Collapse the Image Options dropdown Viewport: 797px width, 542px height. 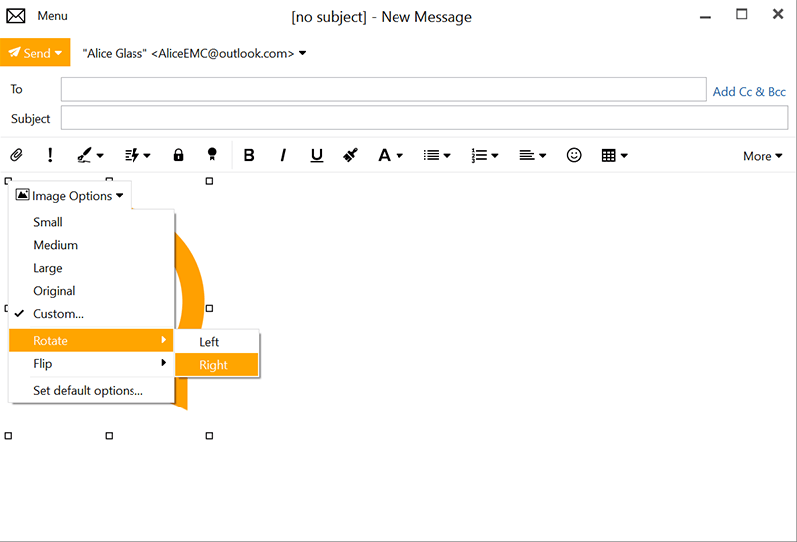click(70, 195)
